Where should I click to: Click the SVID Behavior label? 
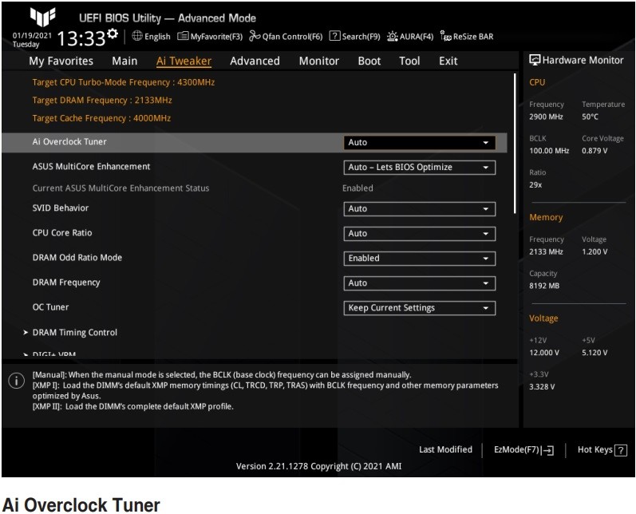pyautogui.click(x=61, y=208)
